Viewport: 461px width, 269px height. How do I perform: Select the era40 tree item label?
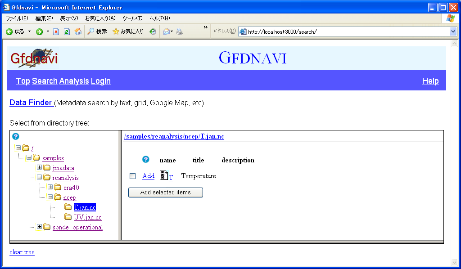point(71,188)
